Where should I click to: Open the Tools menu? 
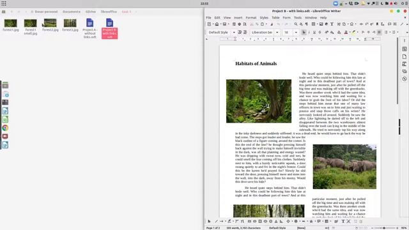(x=298, y=18)
